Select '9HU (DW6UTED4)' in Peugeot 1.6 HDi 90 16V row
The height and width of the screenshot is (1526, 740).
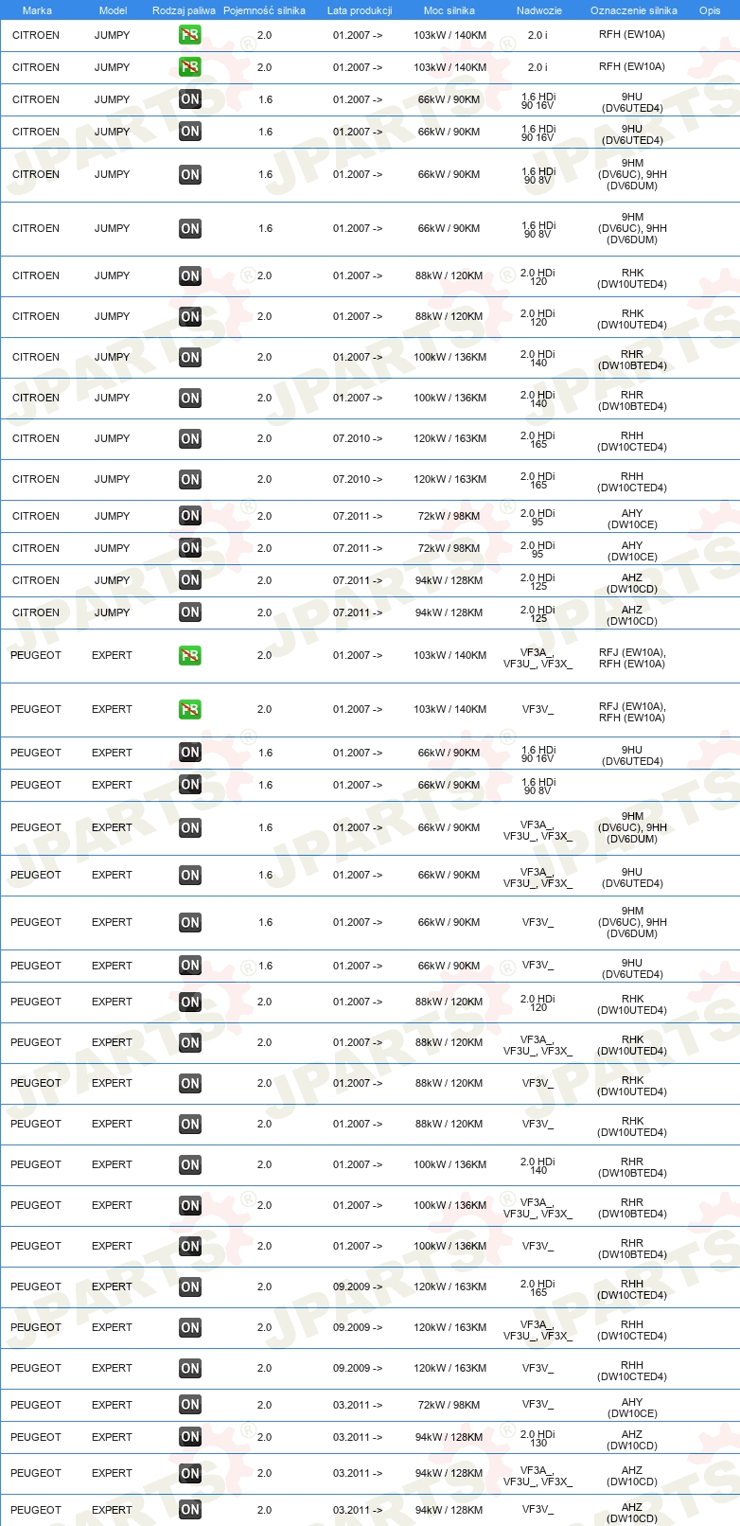coord(632,755)
